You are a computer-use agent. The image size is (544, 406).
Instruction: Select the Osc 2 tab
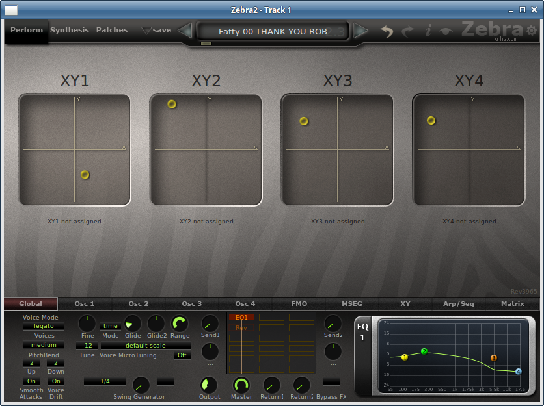point(139,303)
